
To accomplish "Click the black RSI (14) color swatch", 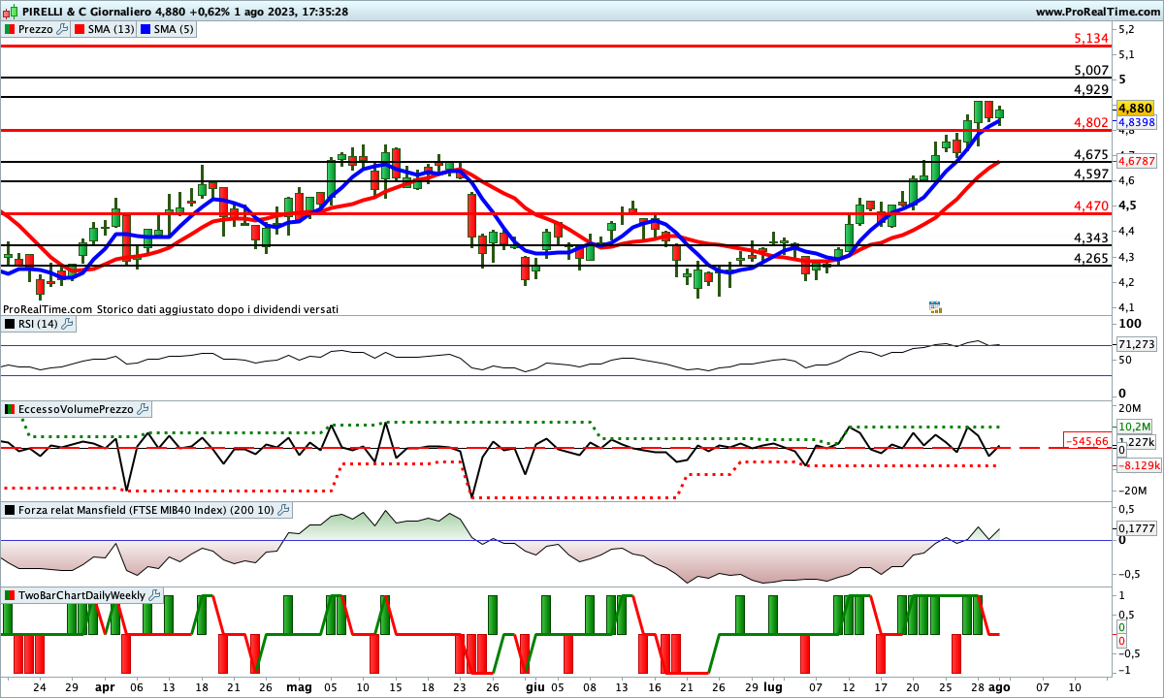I will [10, 324].
